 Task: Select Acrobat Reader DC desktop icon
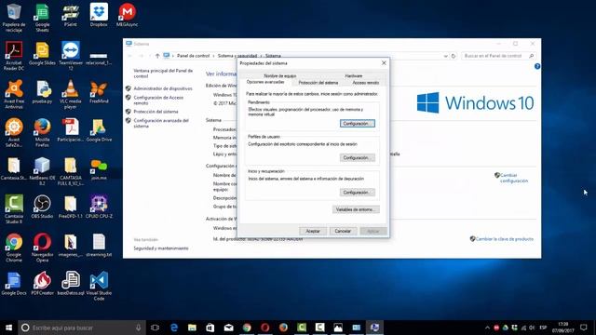click(14, 56)
